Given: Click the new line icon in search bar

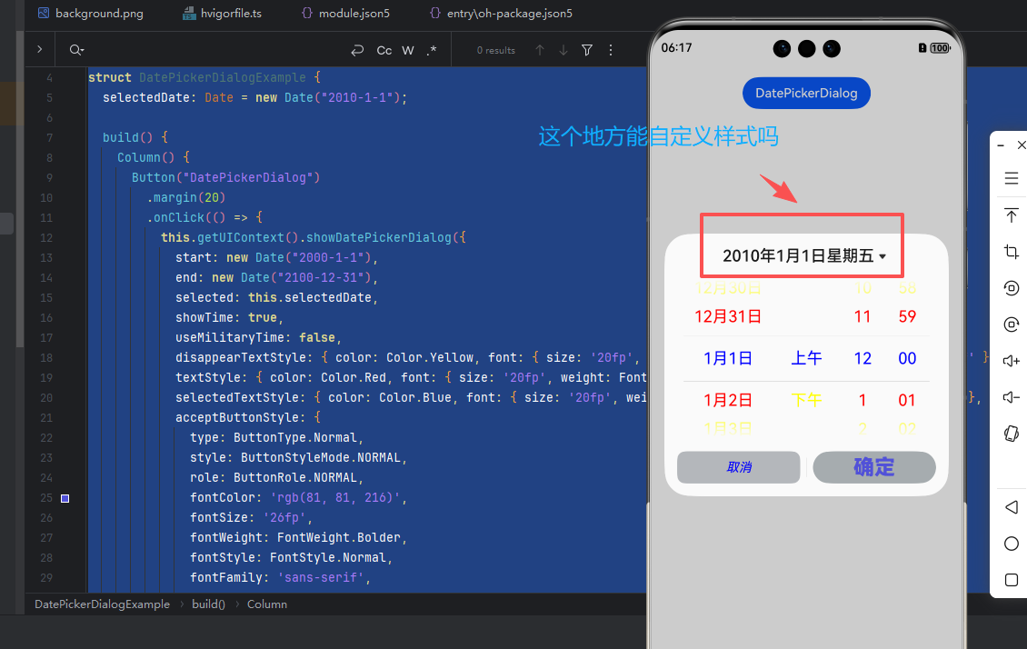Looking at the screenshot, I should click(x=357, y=50).
